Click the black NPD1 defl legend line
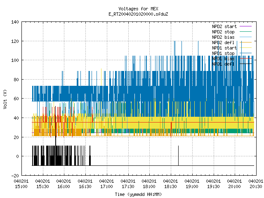The width and height of the screenshot is (264, 198). [x=246, y=64]
